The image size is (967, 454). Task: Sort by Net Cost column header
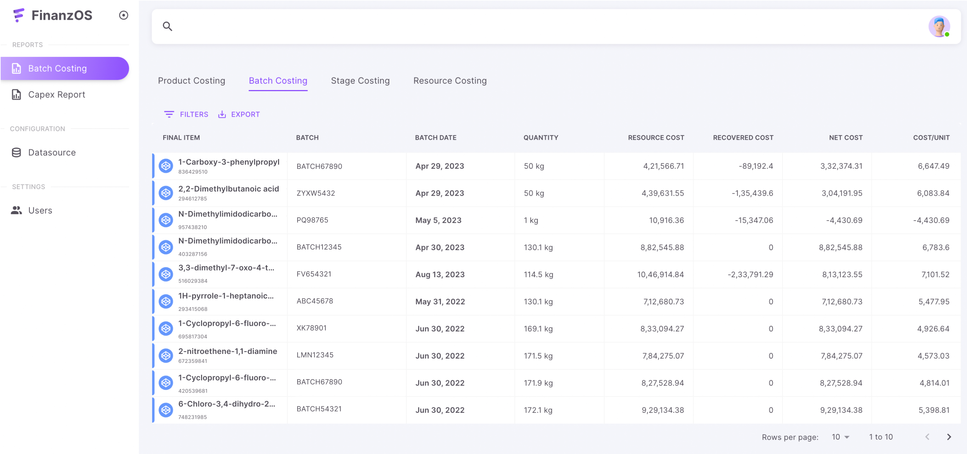[x=846, y=137]
